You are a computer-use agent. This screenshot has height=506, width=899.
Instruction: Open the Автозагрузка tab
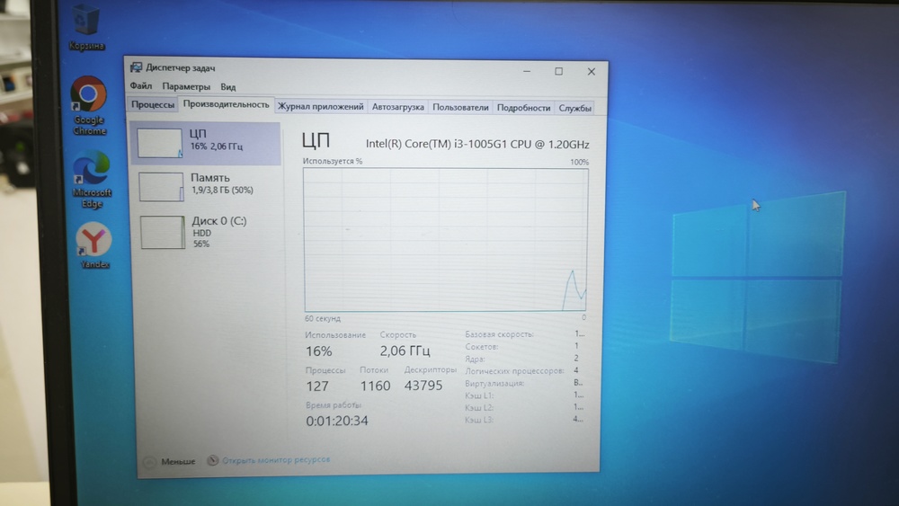tap(398, 107)
